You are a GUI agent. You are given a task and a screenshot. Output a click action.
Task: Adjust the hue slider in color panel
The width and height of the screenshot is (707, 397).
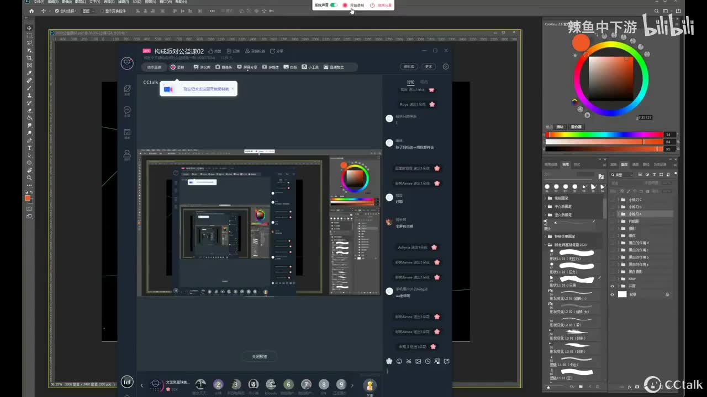pos(604,135)
